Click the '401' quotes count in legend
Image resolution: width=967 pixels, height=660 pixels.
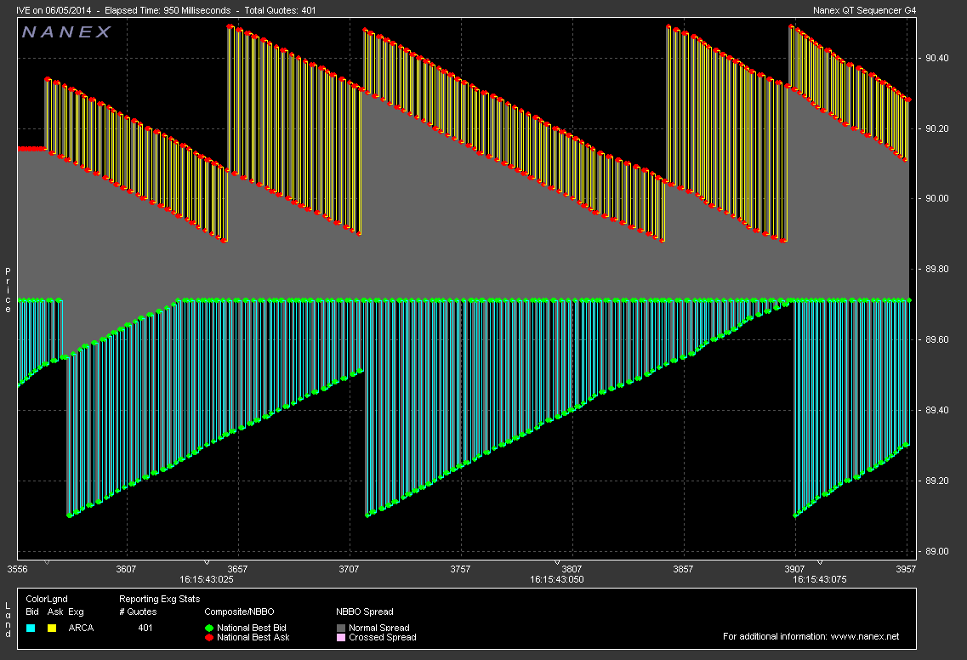[145, 628]
